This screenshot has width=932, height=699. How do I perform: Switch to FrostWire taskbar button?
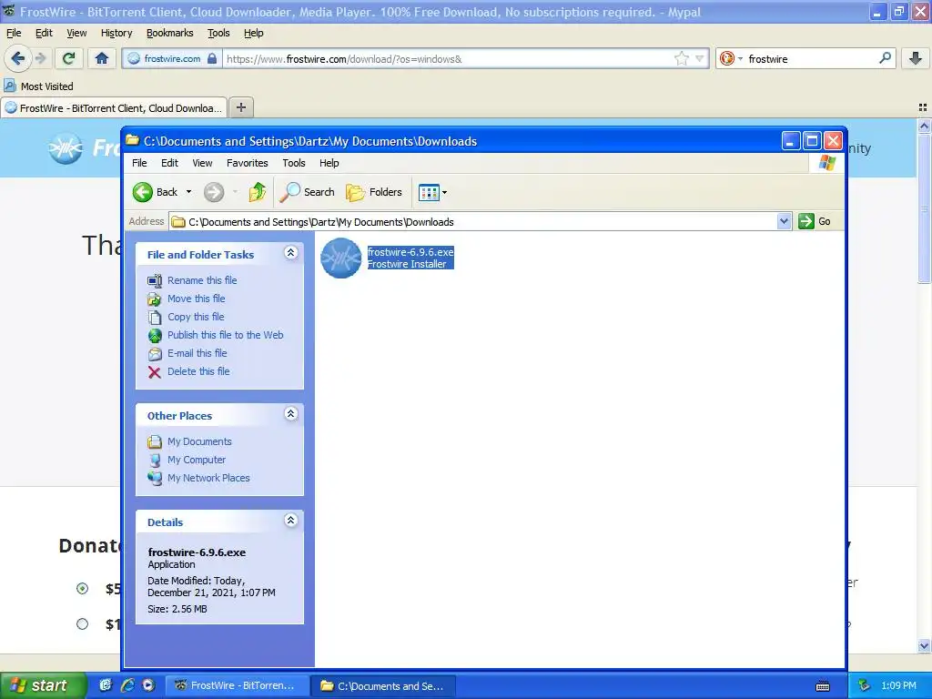(x=237, y=685)
